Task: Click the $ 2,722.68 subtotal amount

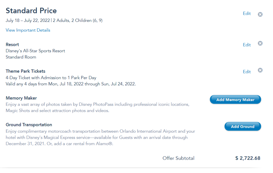Action: pyautogui.click(x=248, y=158)
